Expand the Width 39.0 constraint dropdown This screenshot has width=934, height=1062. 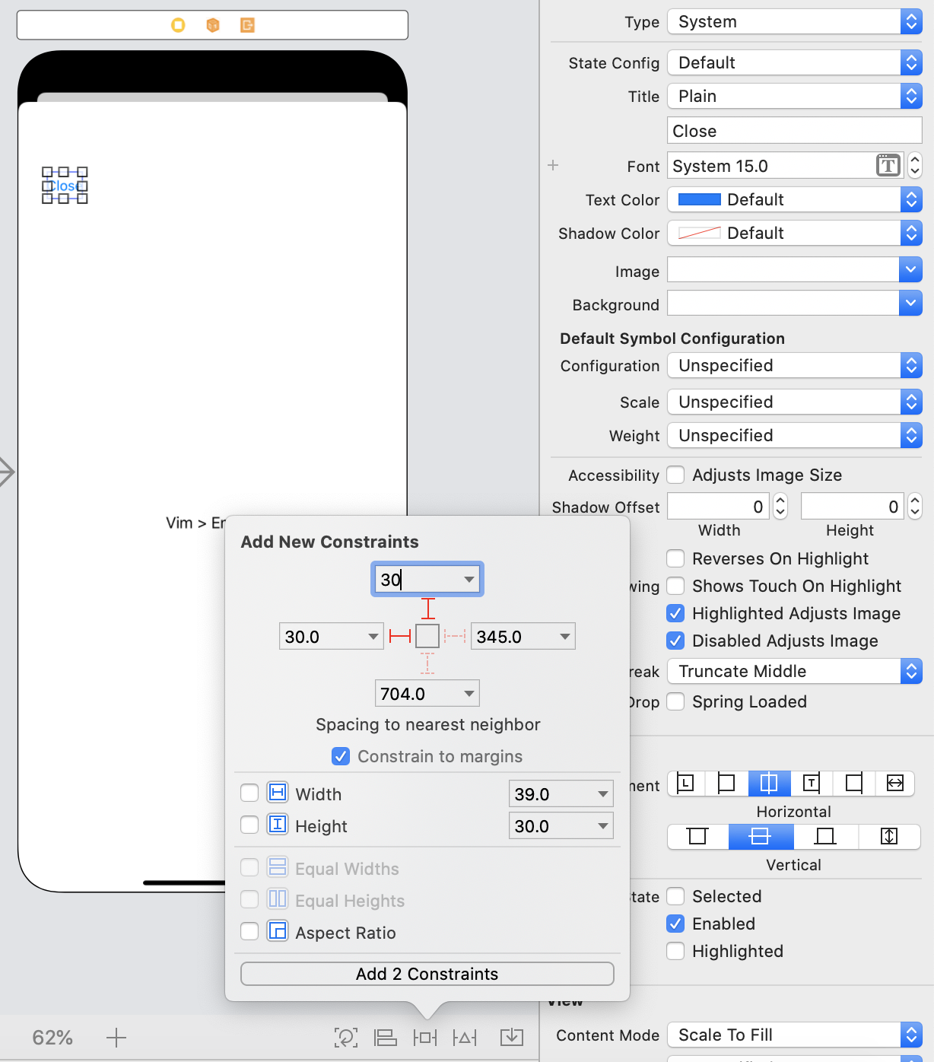(x=602, y=794)
